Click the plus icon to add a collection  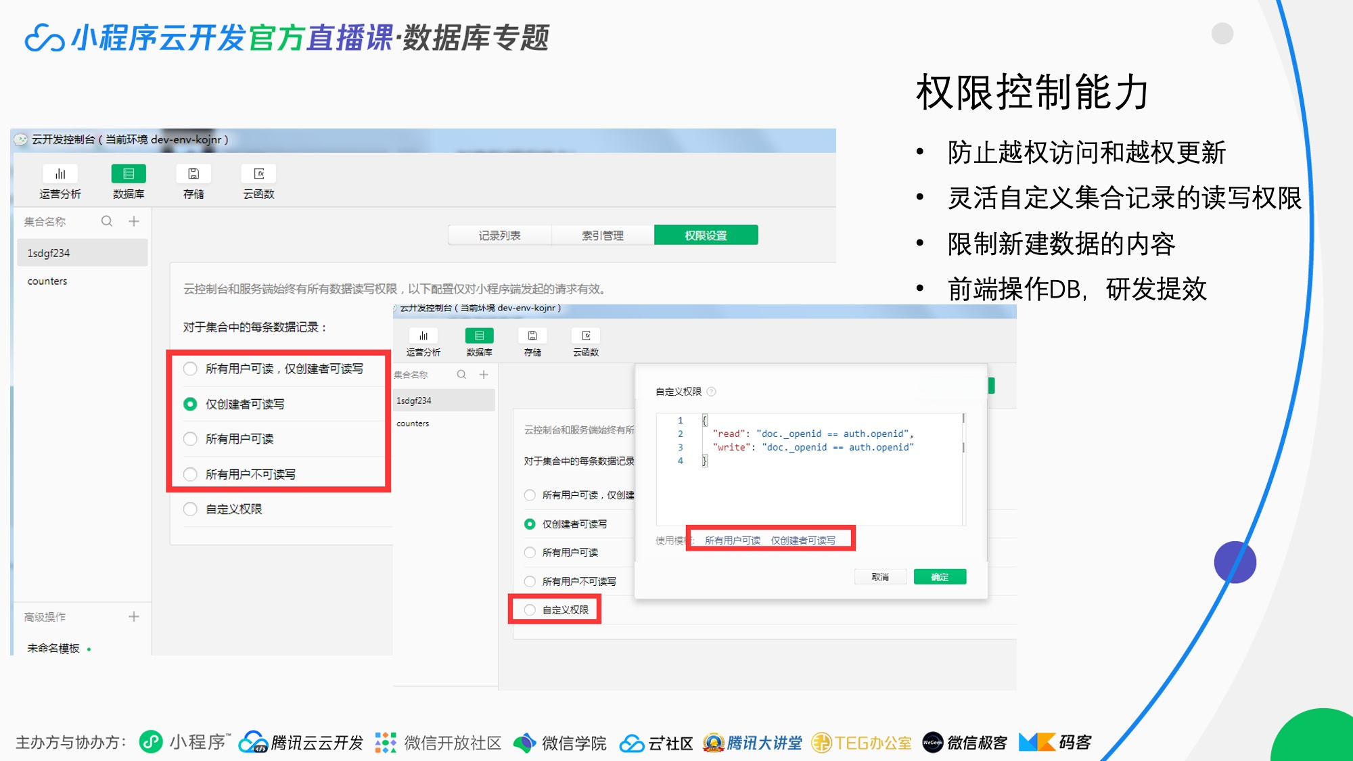[134, 221]
